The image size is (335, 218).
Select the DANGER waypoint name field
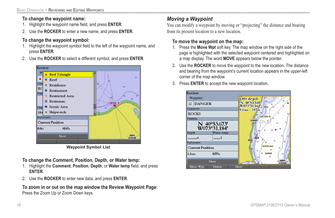coord(216,104)
